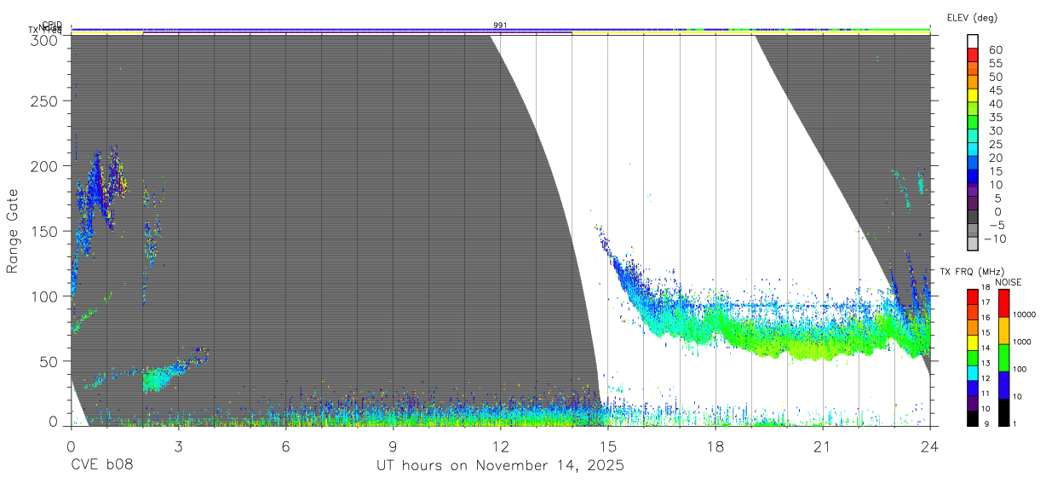Click the TX FRQ label 18
This screenshot has height=483, width=1046.
(986, 287)
